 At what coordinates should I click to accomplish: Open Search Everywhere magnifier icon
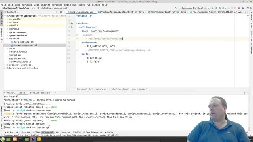point(251,8)
